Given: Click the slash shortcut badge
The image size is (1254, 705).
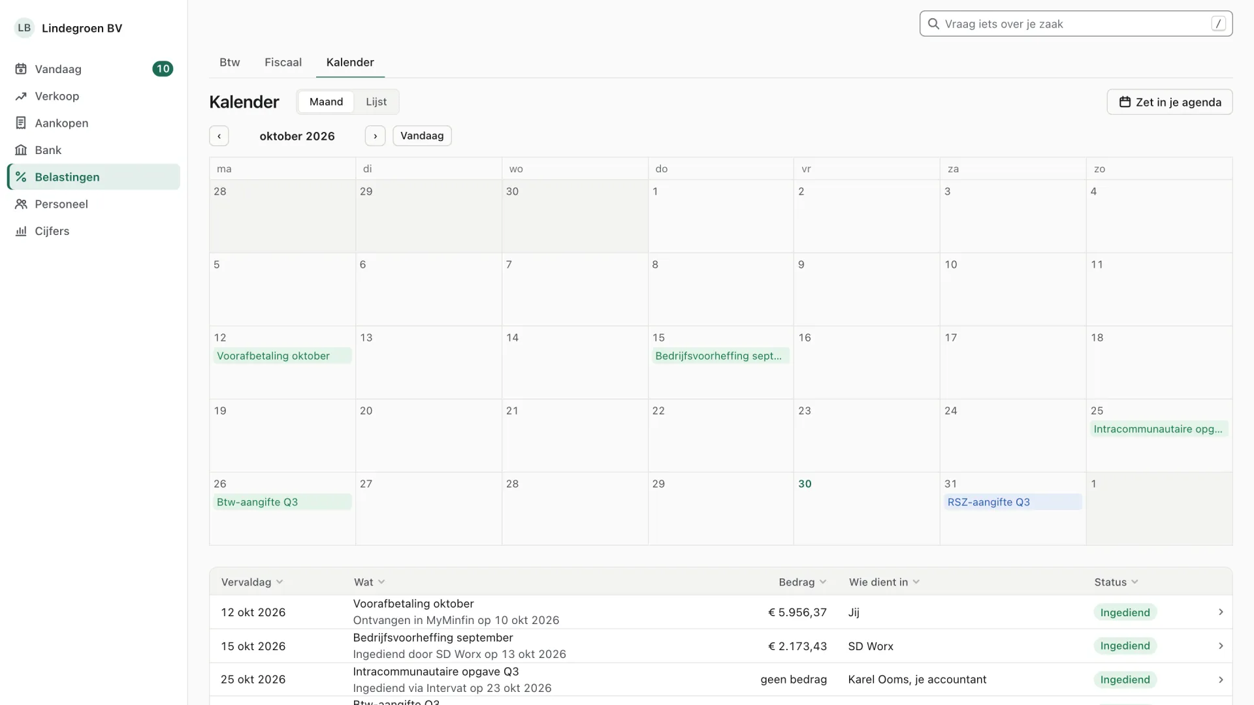Looking at the screenshot, I should (x=1218, y=23).
